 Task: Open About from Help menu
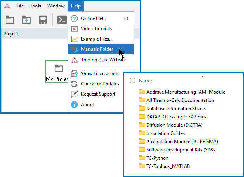[x=87, y=105]
